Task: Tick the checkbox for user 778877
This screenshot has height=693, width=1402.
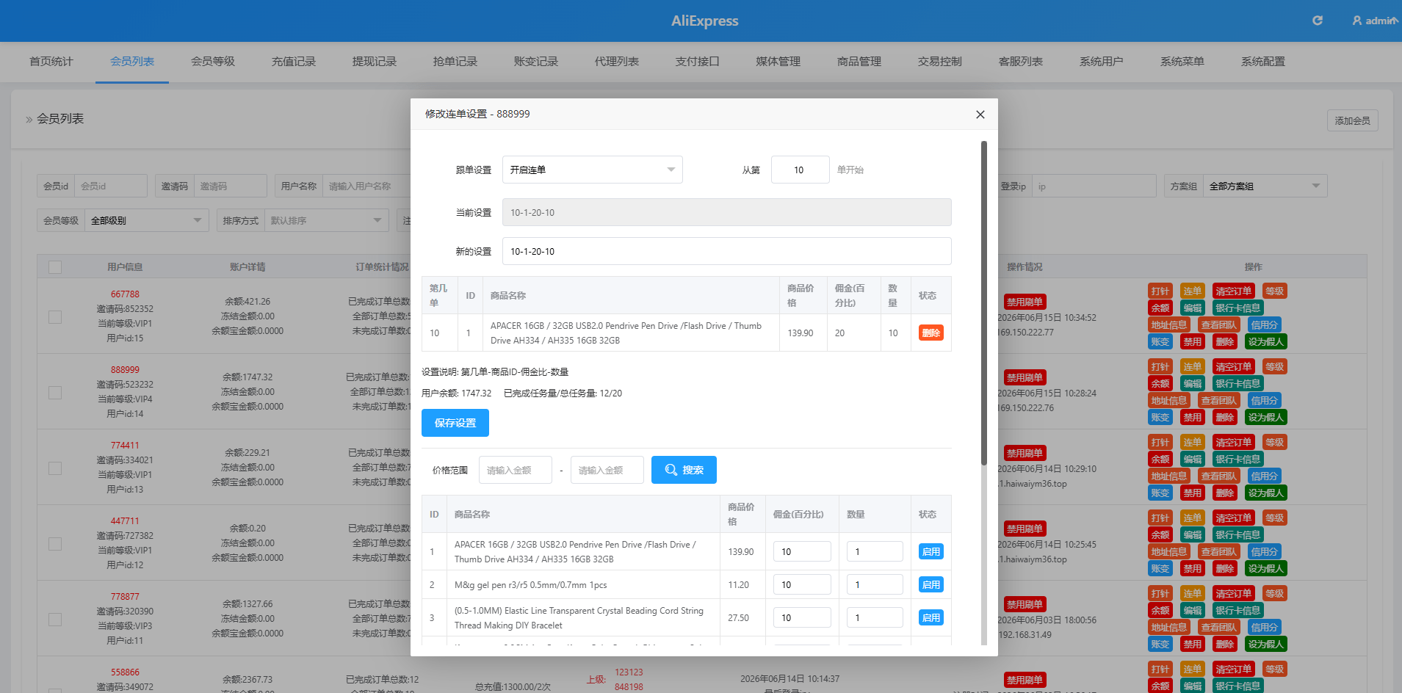Action: coord(55,620)
